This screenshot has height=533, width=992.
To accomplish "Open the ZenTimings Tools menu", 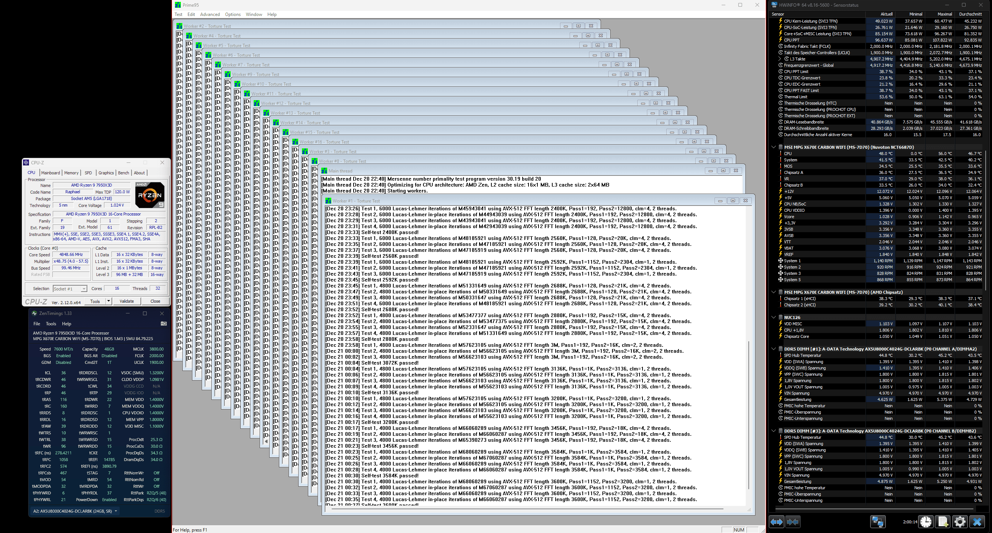I will click(51, 324).
